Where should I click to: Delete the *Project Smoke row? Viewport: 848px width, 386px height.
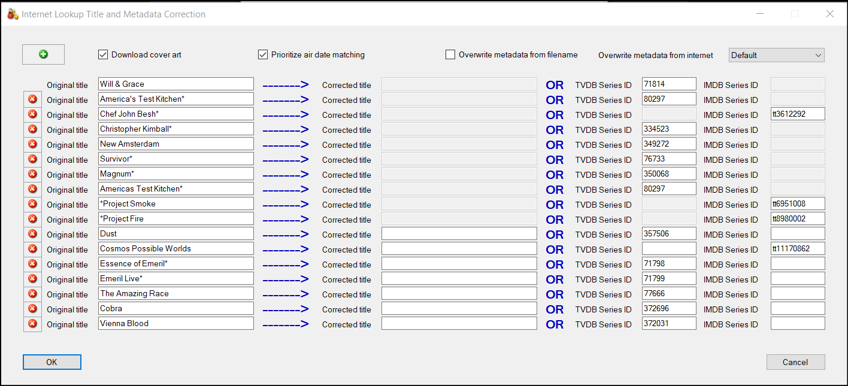point(32,204)
